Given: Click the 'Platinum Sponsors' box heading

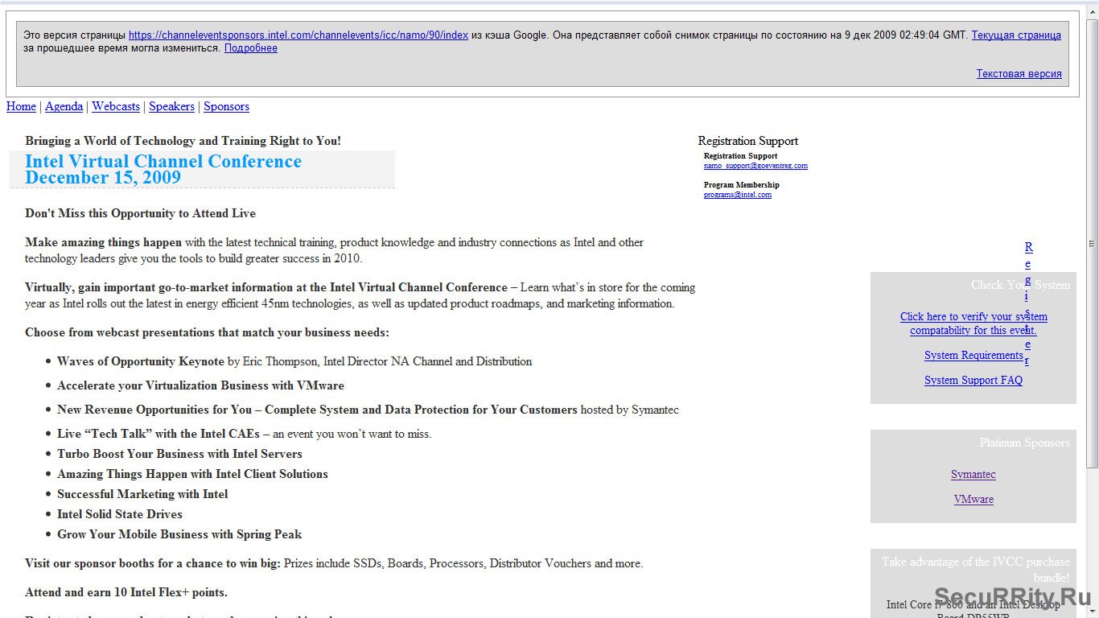Looking at the screenshot, I should click(1024, 443).
